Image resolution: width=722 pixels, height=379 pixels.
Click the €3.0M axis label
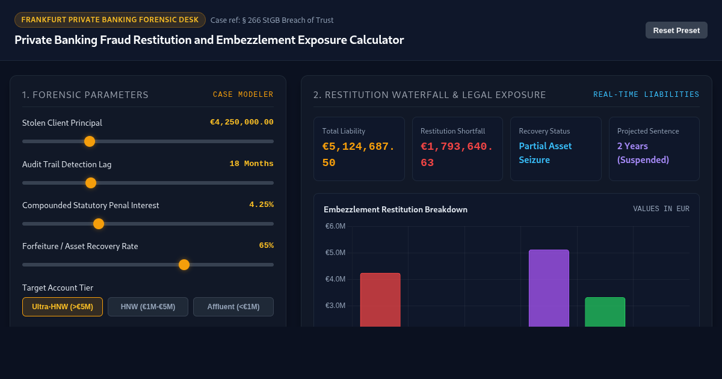335,306
